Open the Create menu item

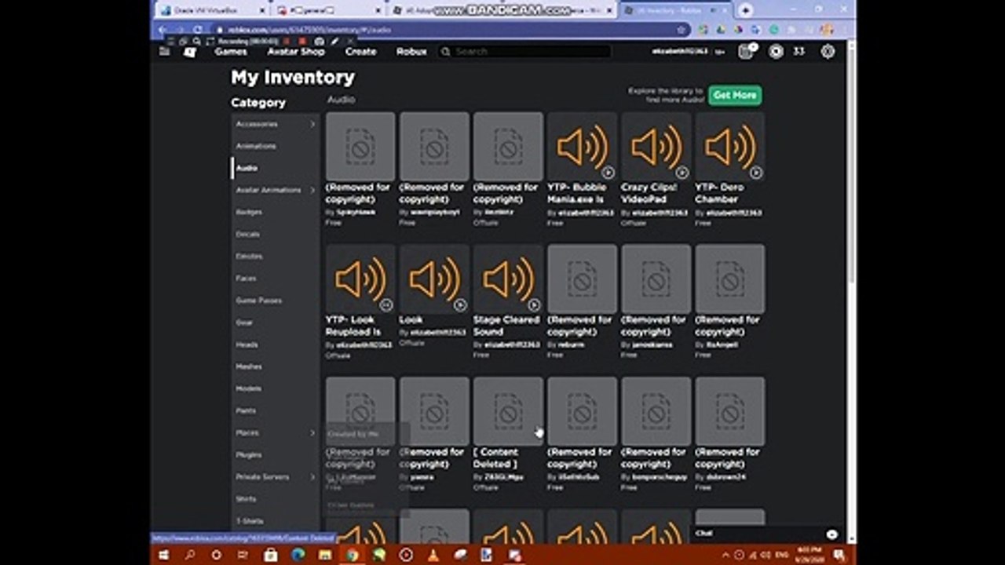pyautogui.click(x=361, y=52)
